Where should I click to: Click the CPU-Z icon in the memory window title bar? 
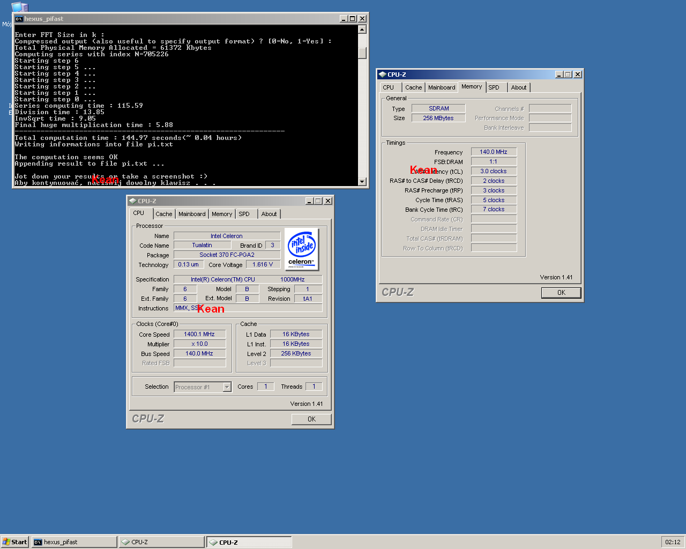click(382, 75)
